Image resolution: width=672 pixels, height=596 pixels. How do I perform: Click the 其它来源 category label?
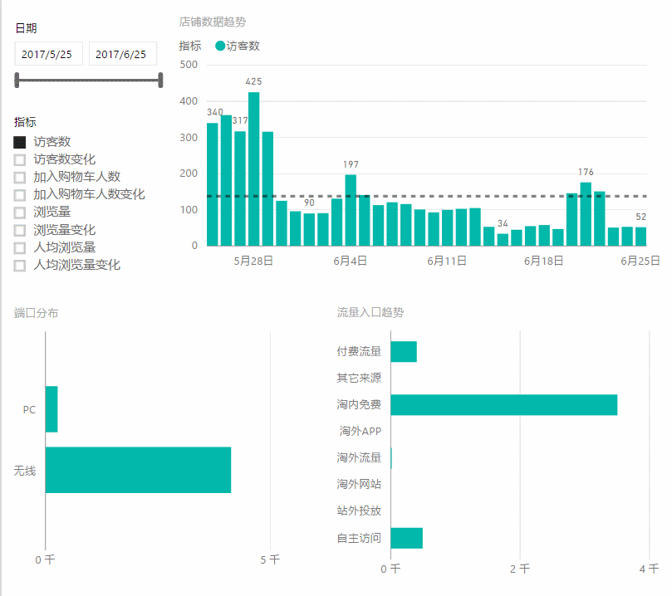point(359,378)
